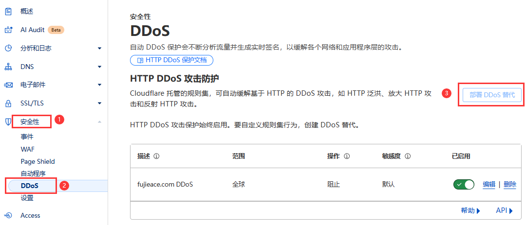Click the email envelope icon
Screen dimensions: 525x225
coord(8,85)
